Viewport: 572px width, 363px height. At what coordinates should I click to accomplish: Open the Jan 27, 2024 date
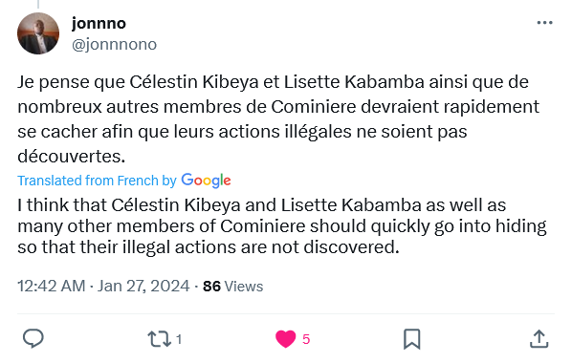tap(143, 286)
